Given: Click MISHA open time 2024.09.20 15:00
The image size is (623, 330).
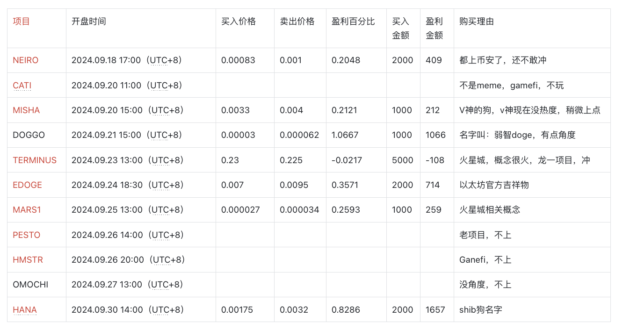Looking at the screenshot, I should 129,110.
